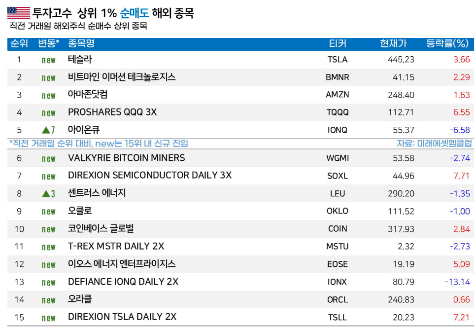Click the 자료: 미래에셋엠클럽 source text

point(435,144)
